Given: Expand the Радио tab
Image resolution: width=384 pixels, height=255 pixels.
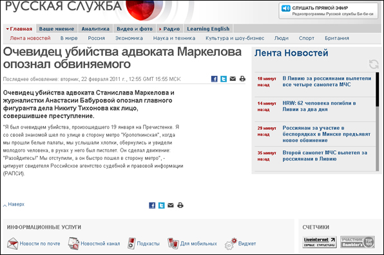Looking at the screenshot, I should 169,29.
